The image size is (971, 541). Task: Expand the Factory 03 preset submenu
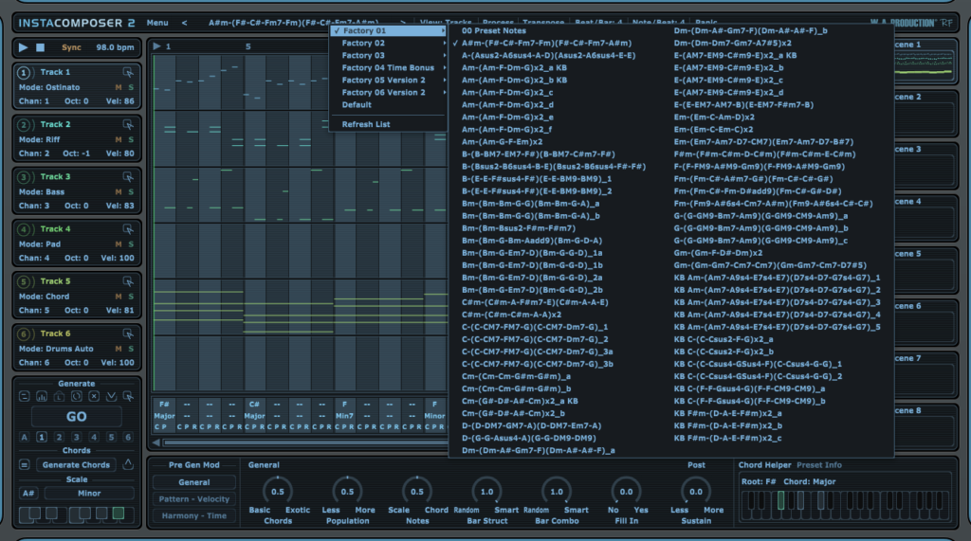pos(388,56)
